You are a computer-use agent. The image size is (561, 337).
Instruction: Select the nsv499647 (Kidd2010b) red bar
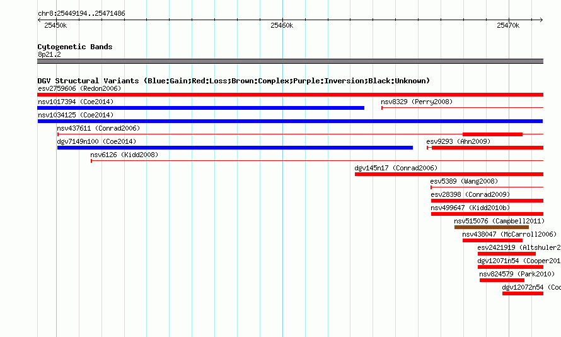click(487, 214)
